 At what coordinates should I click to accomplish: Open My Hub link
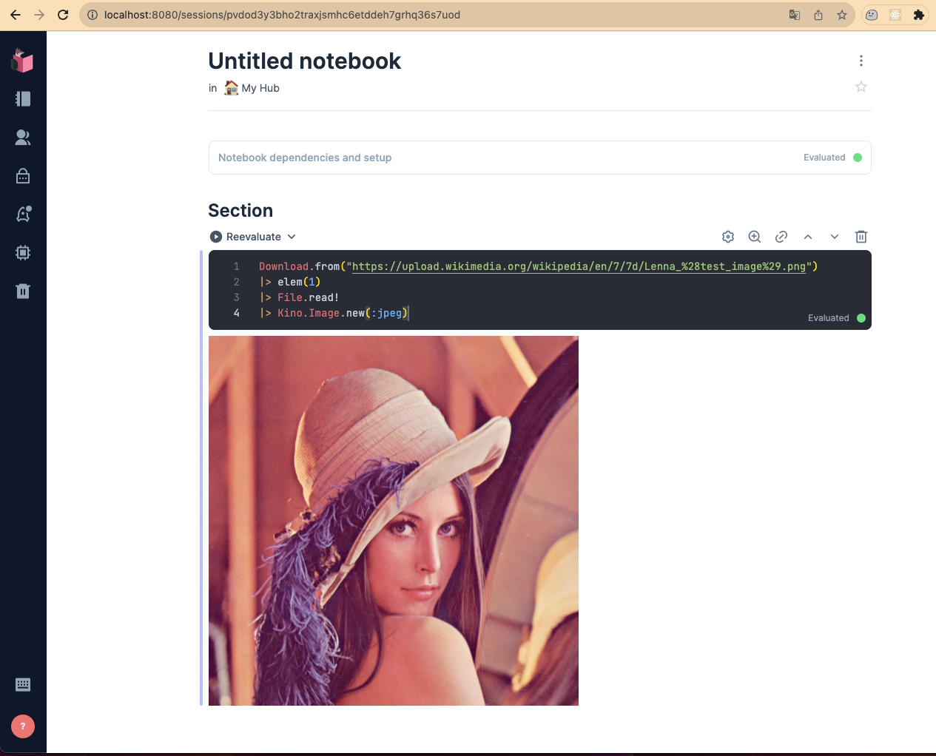coord(252,88)
